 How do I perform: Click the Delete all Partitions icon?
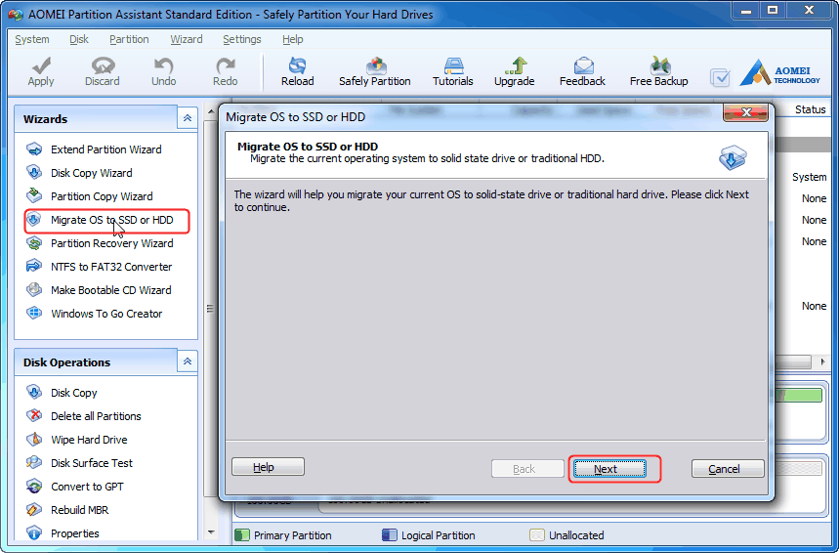(x=34, y=415)
